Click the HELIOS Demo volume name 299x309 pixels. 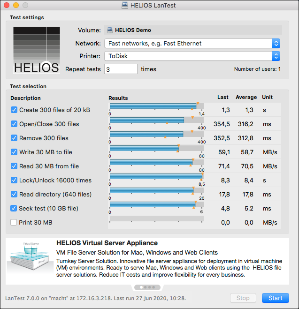pyautogui.click(x=133, y=30)
